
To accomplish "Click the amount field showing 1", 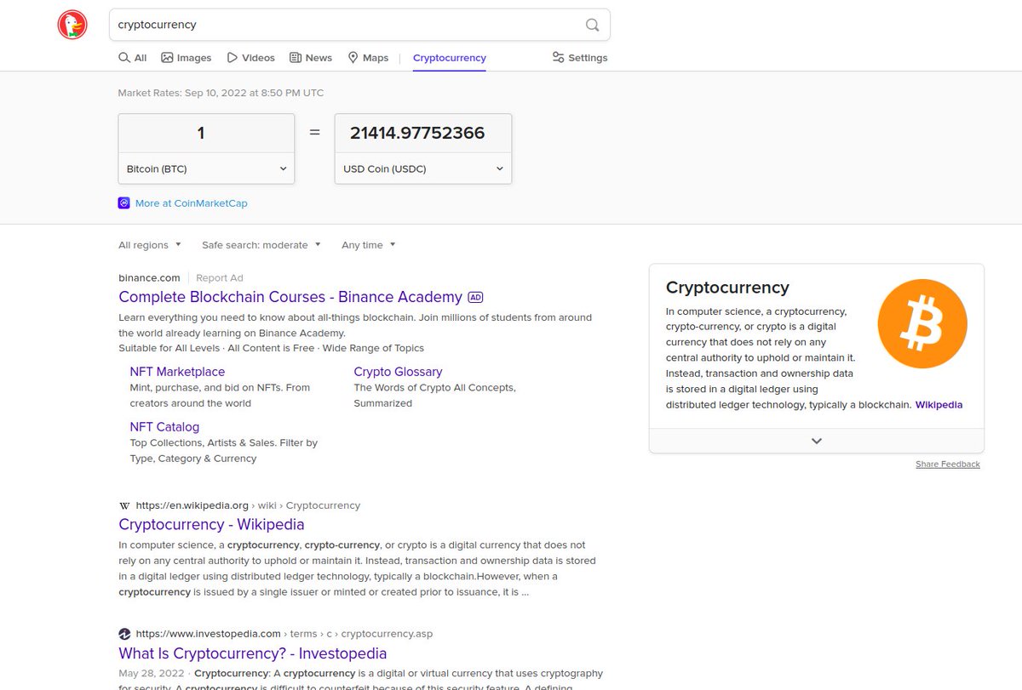I will [x=206, y=134].
